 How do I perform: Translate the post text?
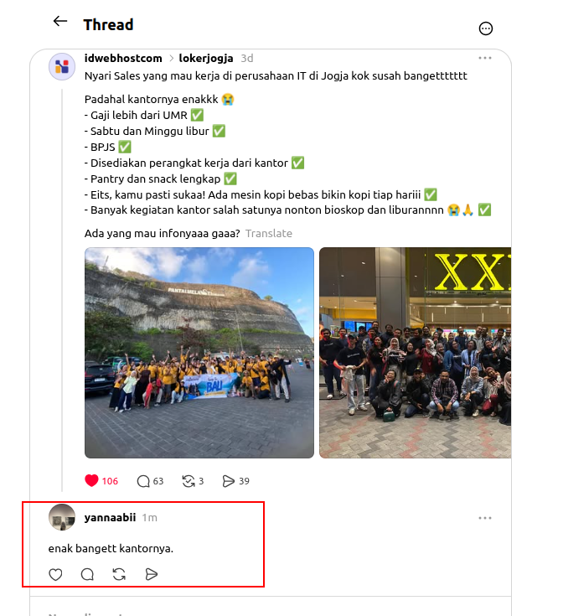269,233
